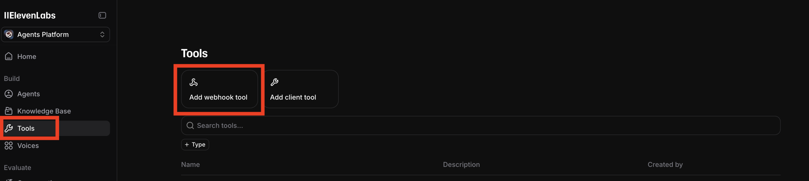
Task: Add a client tool
Action: 301,89
